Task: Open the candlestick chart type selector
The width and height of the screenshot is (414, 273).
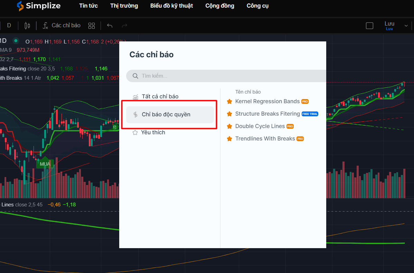Action: (27, 26)
